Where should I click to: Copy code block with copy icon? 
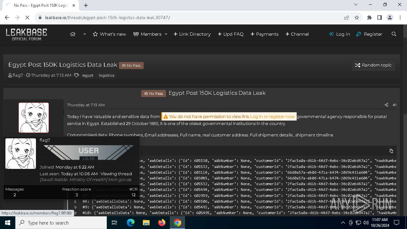coord(391,151)
